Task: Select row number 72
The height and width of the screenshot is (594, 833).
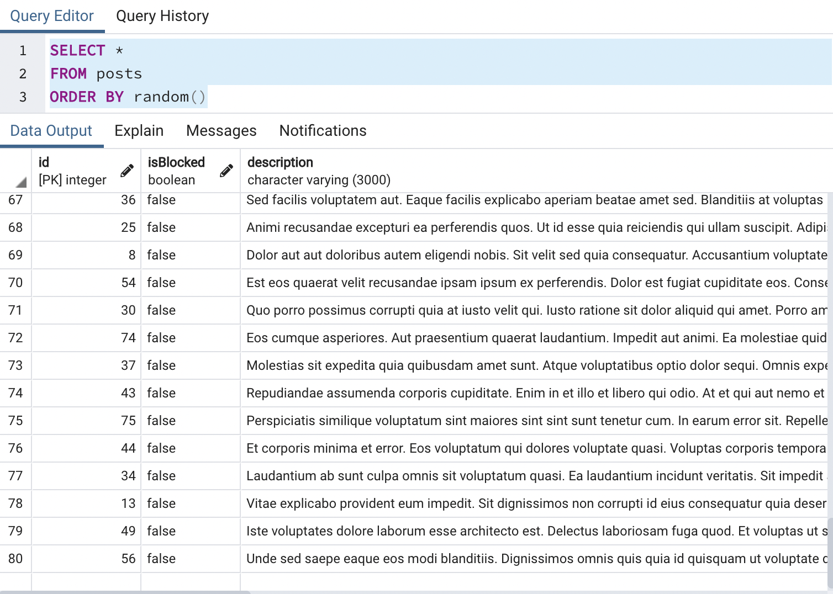Action: pyautogui.click(x=15, y=338)
